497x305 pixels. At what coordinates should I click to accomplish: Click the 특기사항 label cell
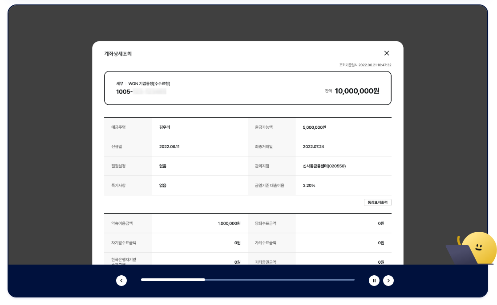point(128,186)
